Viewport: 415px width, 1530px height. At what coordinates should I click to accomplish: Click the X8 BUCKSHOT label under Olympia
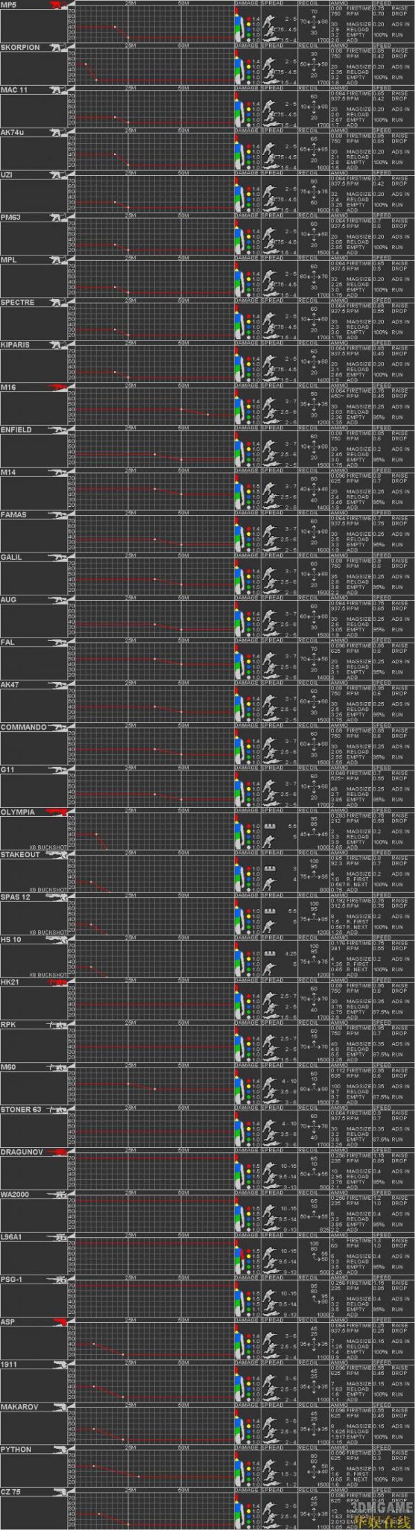[x=48, y=847]
